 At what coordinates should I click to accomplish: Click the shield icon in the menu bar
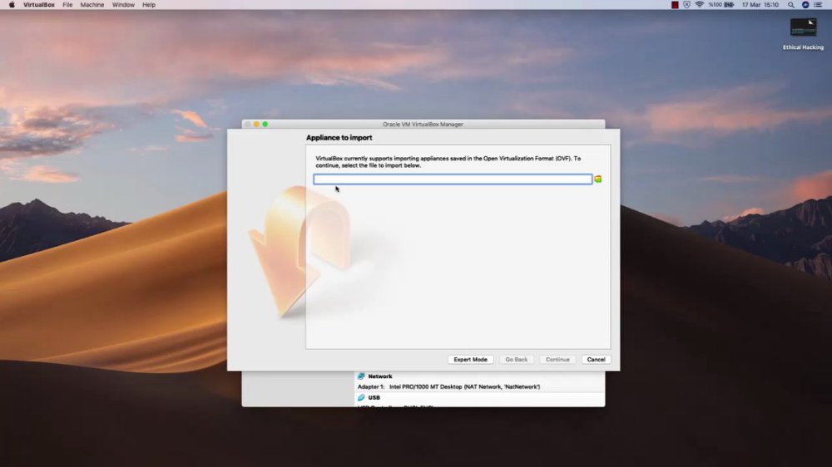pyautogui.click(x=686, y=5)
